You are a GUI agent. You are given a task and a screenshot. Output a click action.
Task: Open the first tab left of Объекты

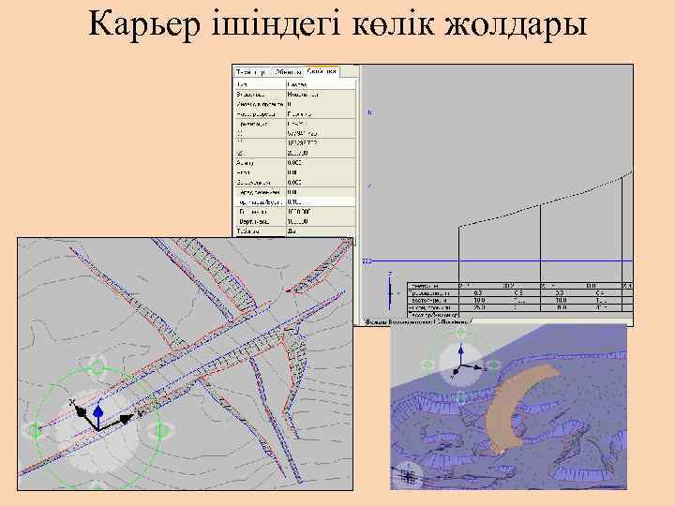[x=252, y=72]
